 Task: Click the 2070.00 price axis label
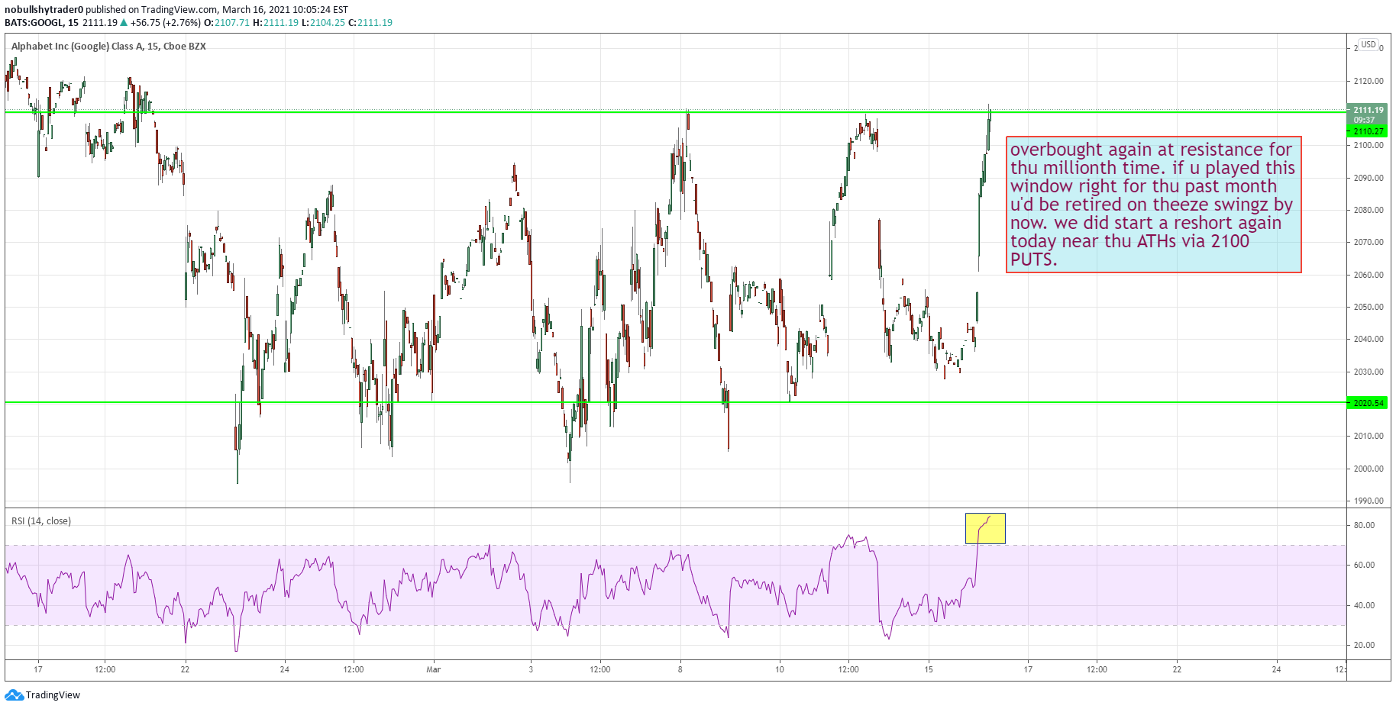pyautogui.click(x=1368, y=242)
